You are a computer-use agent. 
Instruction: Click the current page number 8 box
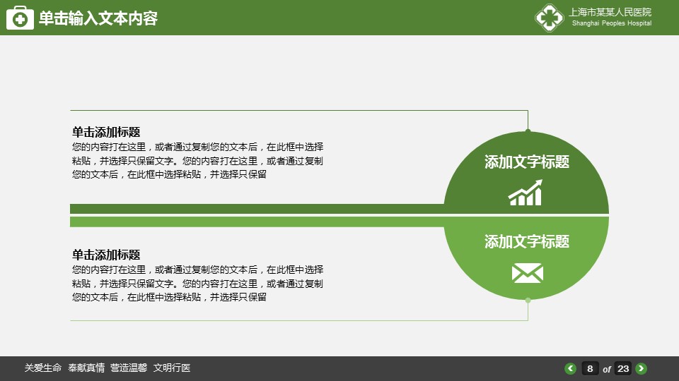[590, 368]
